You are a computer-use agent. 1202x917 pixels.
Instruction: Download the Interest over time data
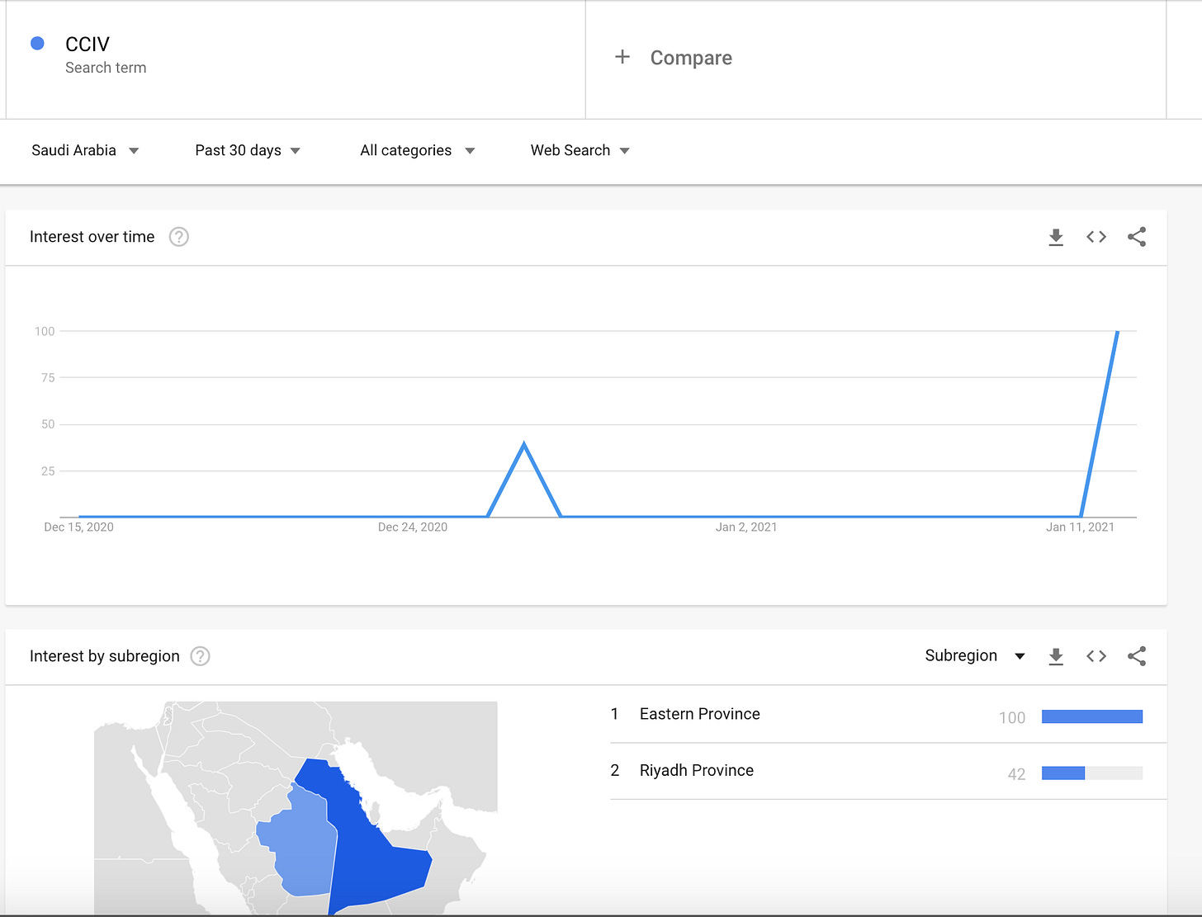1056,238
